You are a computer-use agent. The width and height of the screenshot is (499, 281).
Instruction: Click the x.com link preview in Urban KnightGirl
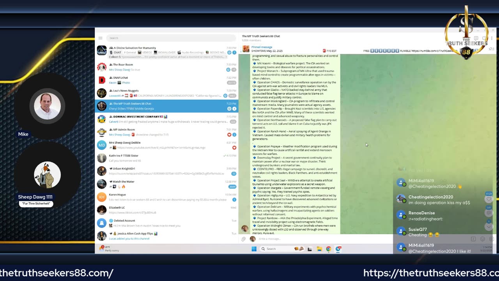tap(166, 174)
